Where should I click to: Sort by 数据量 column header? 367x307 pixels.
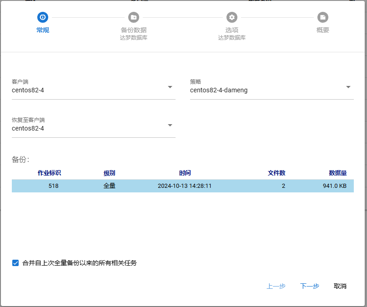[338, 173]
